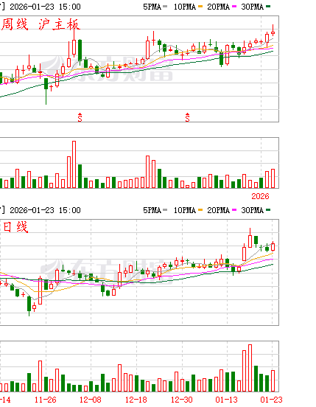
Task: Click the tallest red weekly volume bar
Action: [74, 164]
